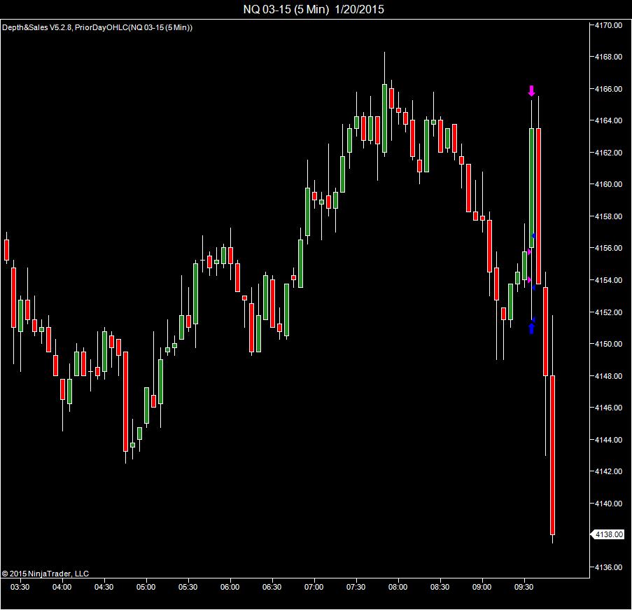Click the 05:00 time axis label
Viewport: 632px width, 610px height.
pos(146,587)
